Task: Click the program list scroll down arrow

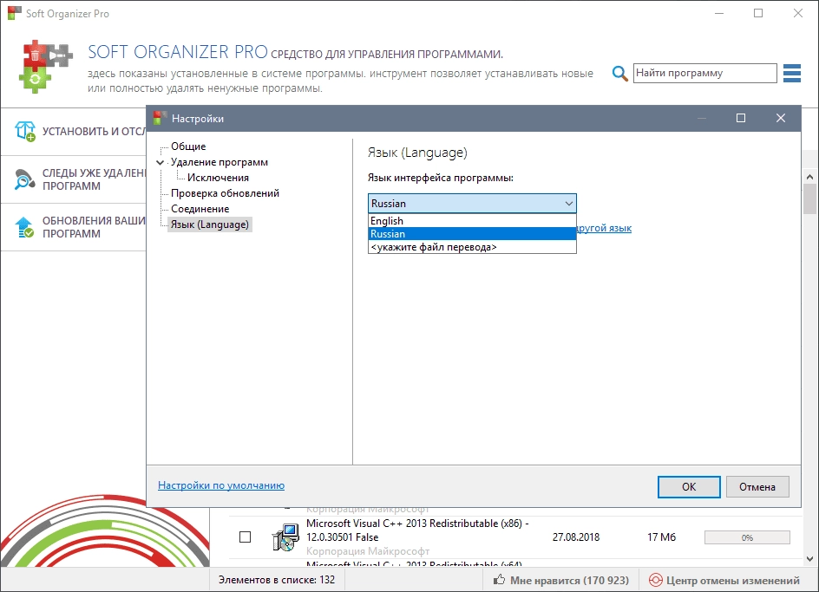Action: [809, 558]
